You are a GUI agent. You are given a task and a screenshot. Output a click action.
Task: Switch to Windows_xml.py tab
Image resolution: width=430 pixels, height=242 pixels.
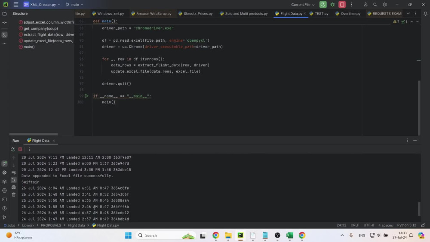coord(108,14)
